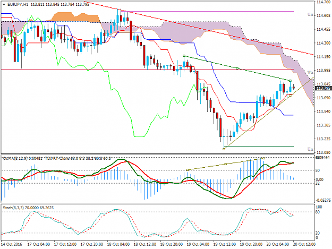Select the 14 Oct 2016 date label
Viewport: 332px width, 249px height.
12,244
